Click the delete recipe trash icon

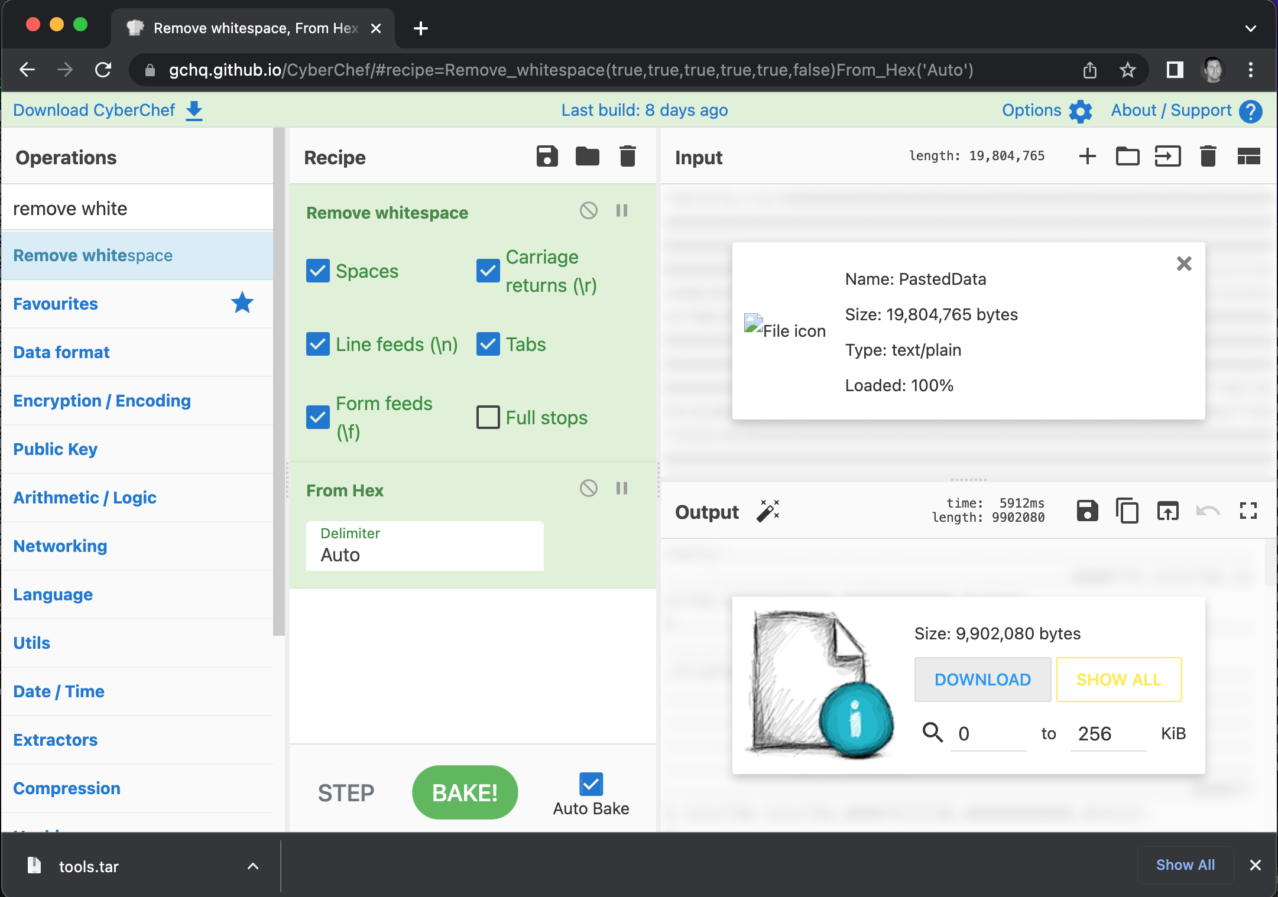[628, 157]
